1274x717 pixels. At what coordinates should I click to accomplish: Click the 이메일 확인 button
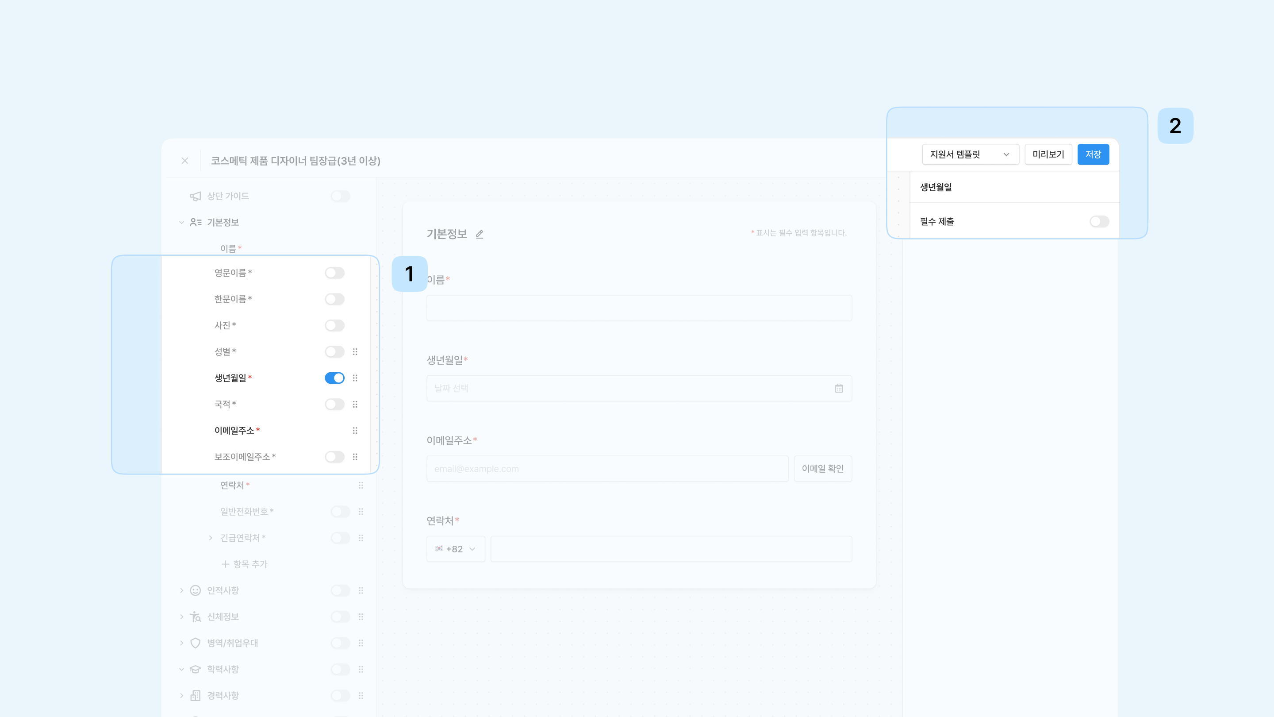823,469
